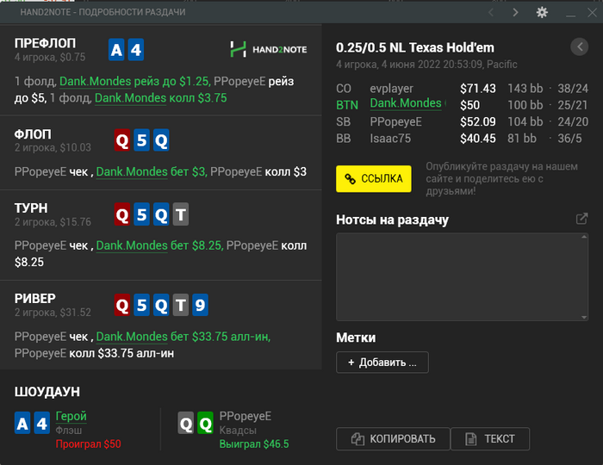Click red Q card on turn row
The image size is (603, 465).
122,214
